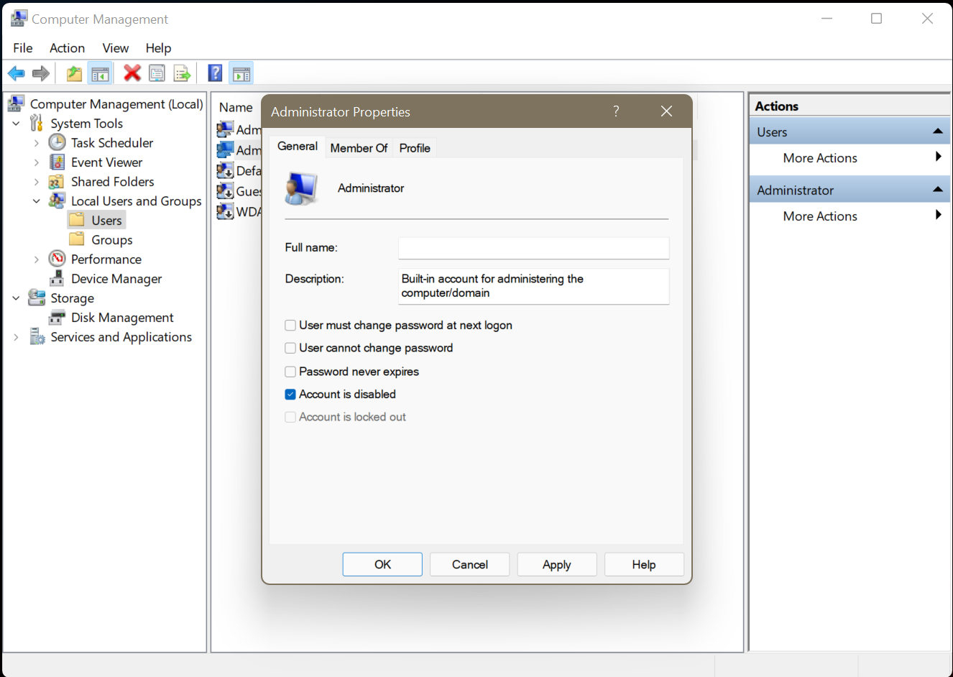953x677 pixels.
Task: Open the View menu
Action: pos(116,48)
